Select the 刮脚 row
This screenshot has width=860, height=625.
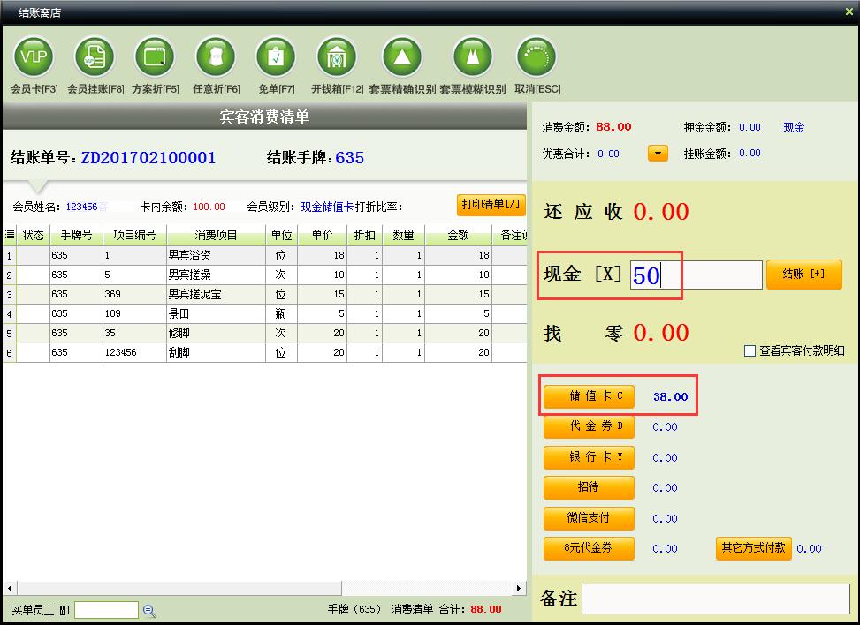coord(265,353)
